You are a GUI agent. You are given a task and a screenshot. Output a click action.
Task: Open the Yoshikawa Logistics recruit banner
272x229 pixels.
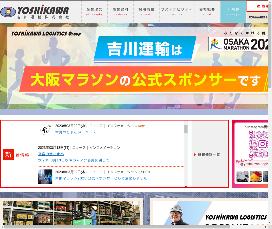(x=210, y=213)
